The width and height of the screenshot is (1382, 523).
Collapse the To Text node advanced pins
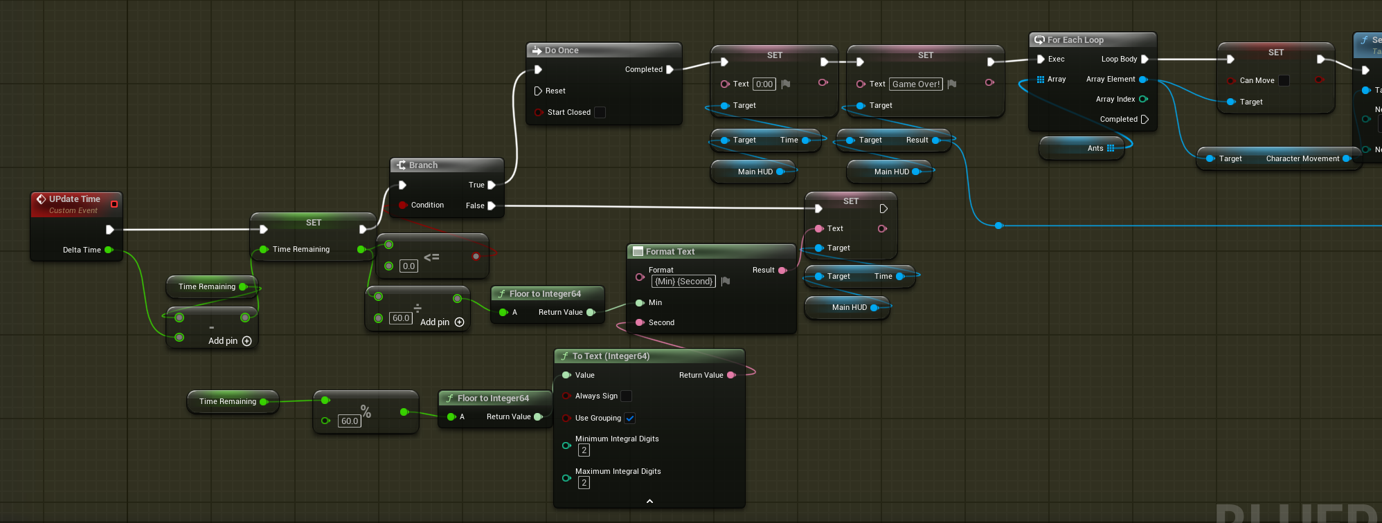pos(649,501)
